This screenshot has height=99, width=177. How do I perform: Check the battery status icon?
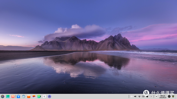(143, 96)
